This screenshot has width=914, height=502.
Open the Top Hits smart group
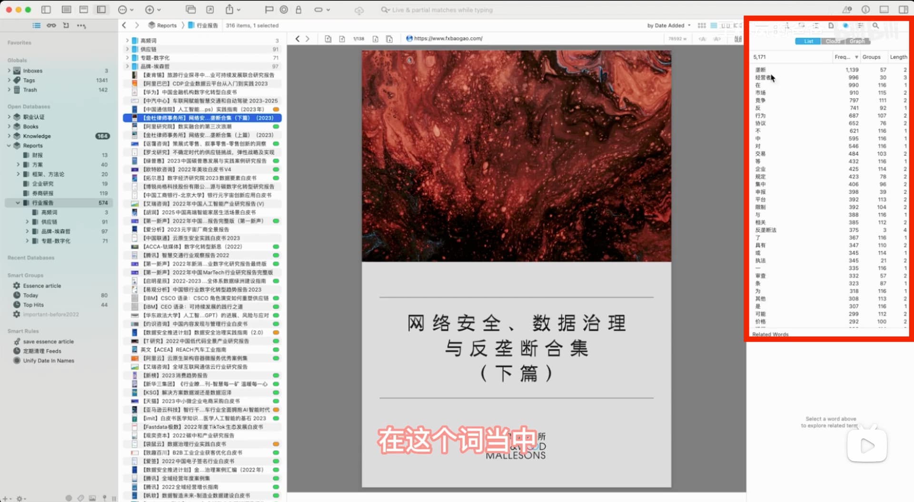(33, 305)
